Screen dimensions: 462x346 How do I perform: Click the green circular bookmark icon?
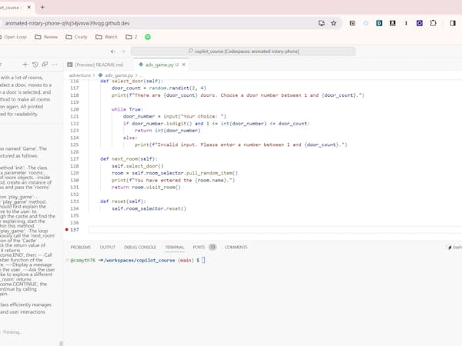148,37
